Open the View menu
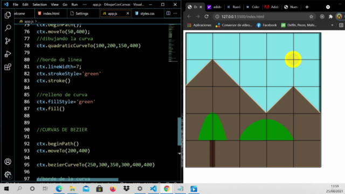345x194 pixels. [x=54, y=4]
